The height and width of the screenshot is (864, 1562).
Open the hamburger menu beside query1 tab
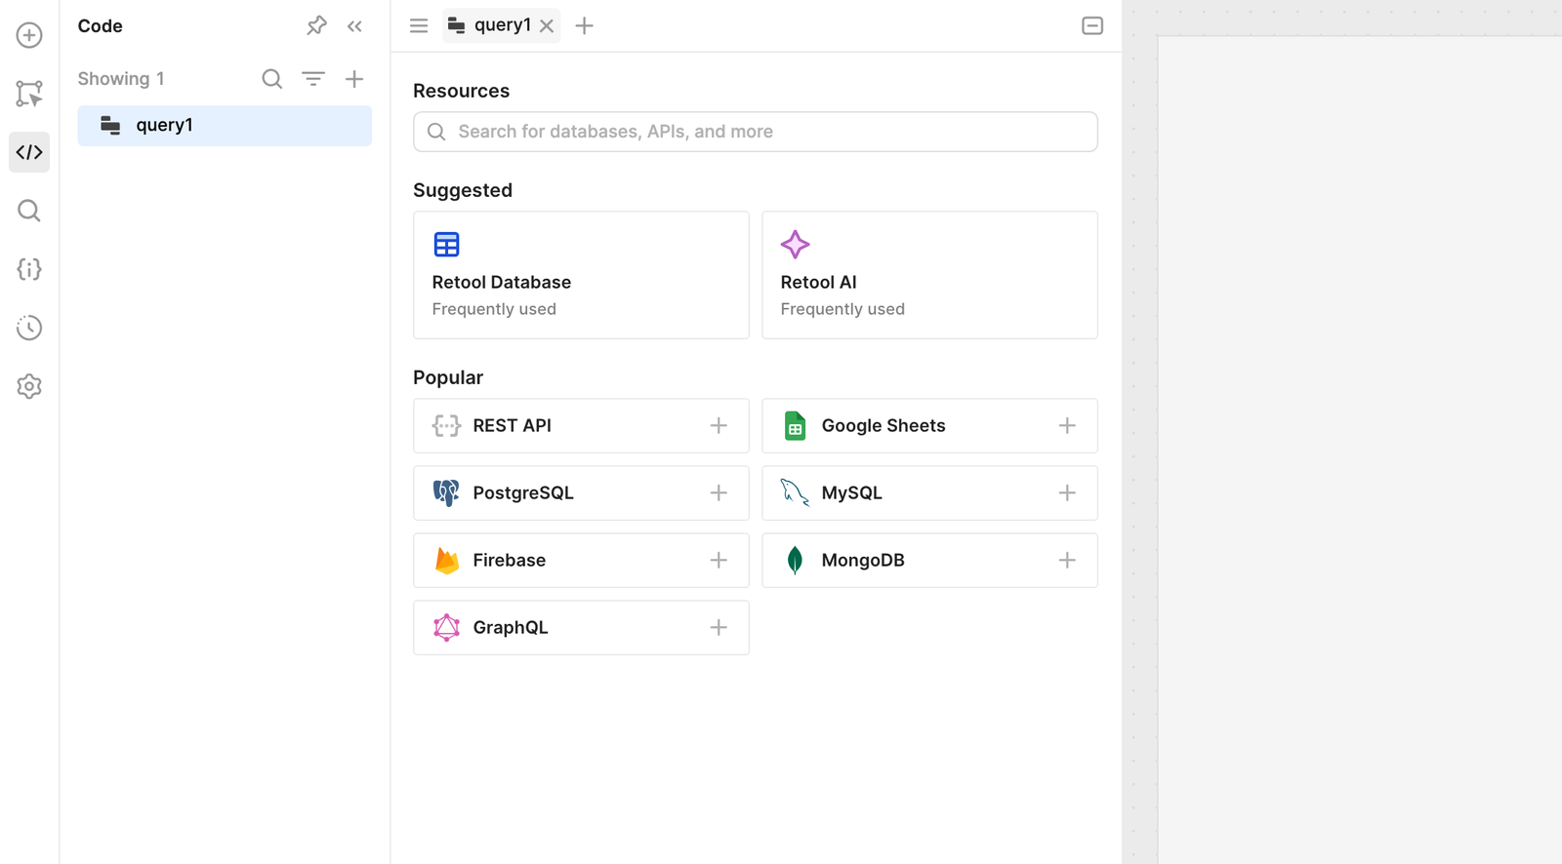(x=419, y=26)
